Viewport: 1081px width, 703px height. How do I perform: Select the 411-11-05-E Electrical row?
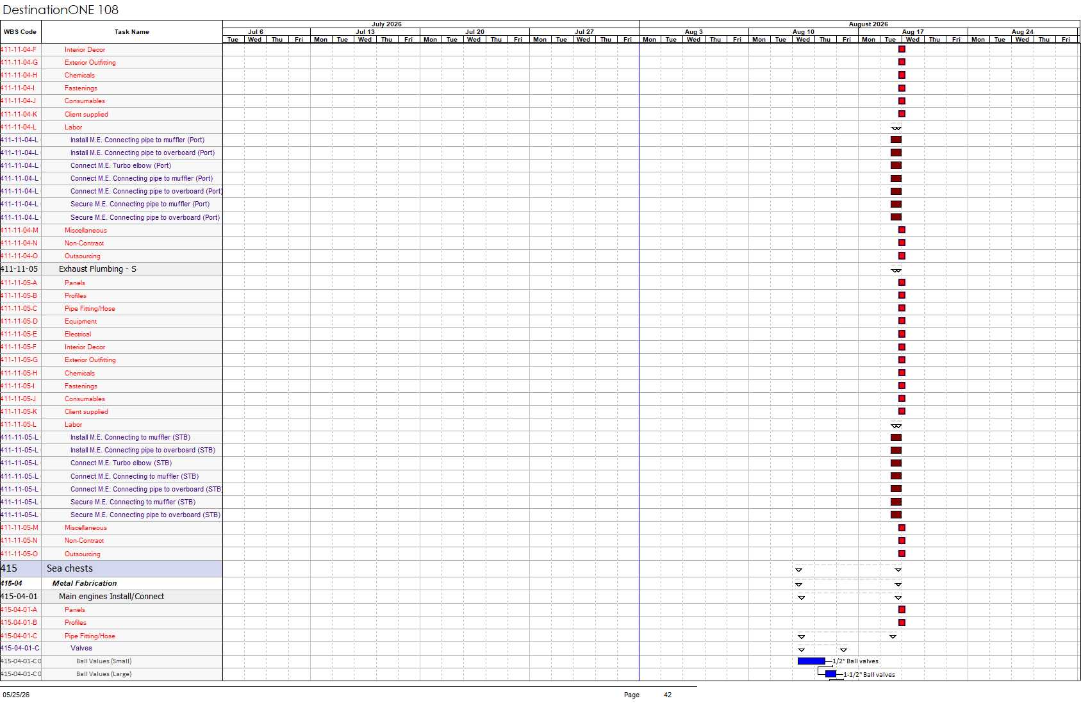click(111, 334)
